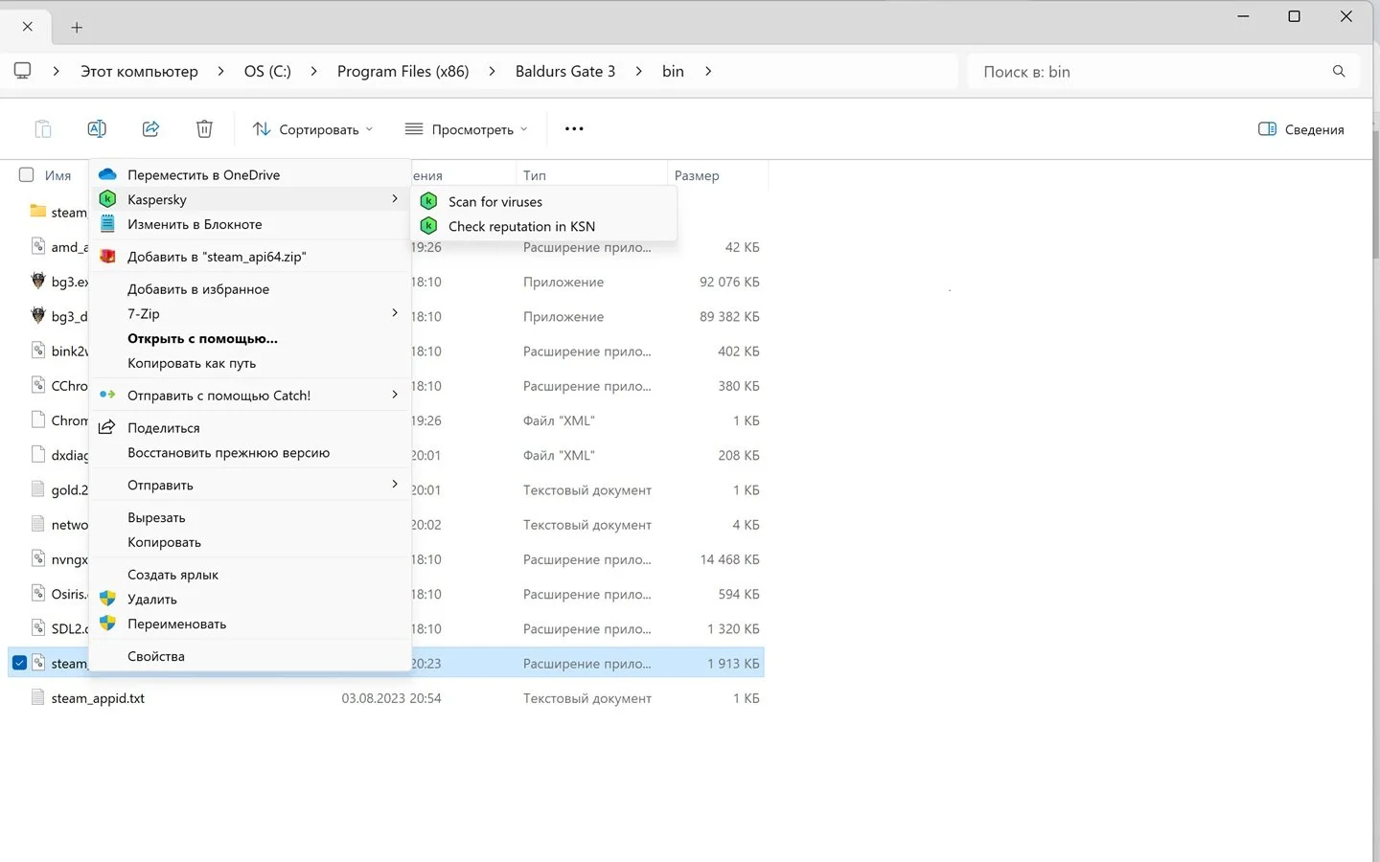Screen dimensions: 1380x862
Task: Open the three-dots more options menu
Action: (x=574, y=128)
